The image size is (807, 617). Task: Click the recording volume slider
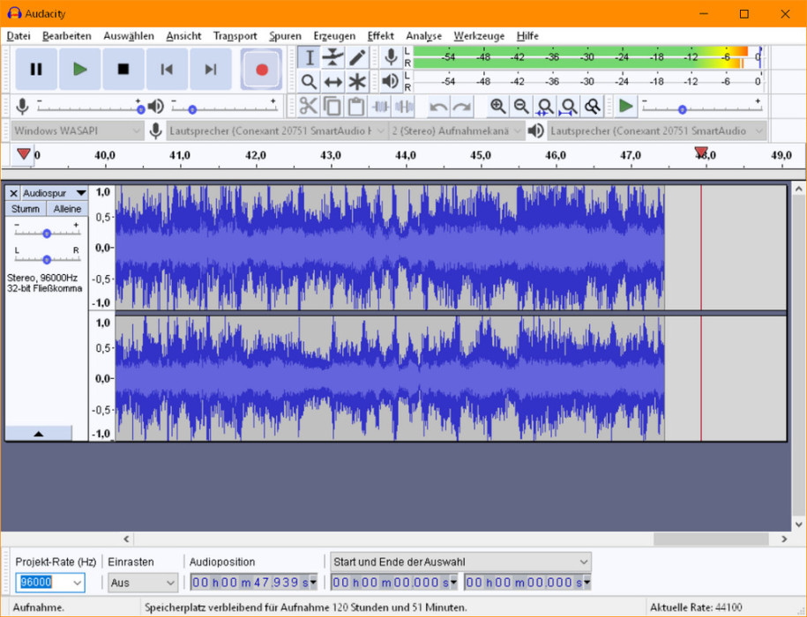point(89,109)
